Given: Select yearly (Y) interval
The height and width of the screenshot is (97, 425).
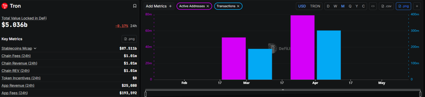Looking at the screenshot, I should tap(357, 6).
